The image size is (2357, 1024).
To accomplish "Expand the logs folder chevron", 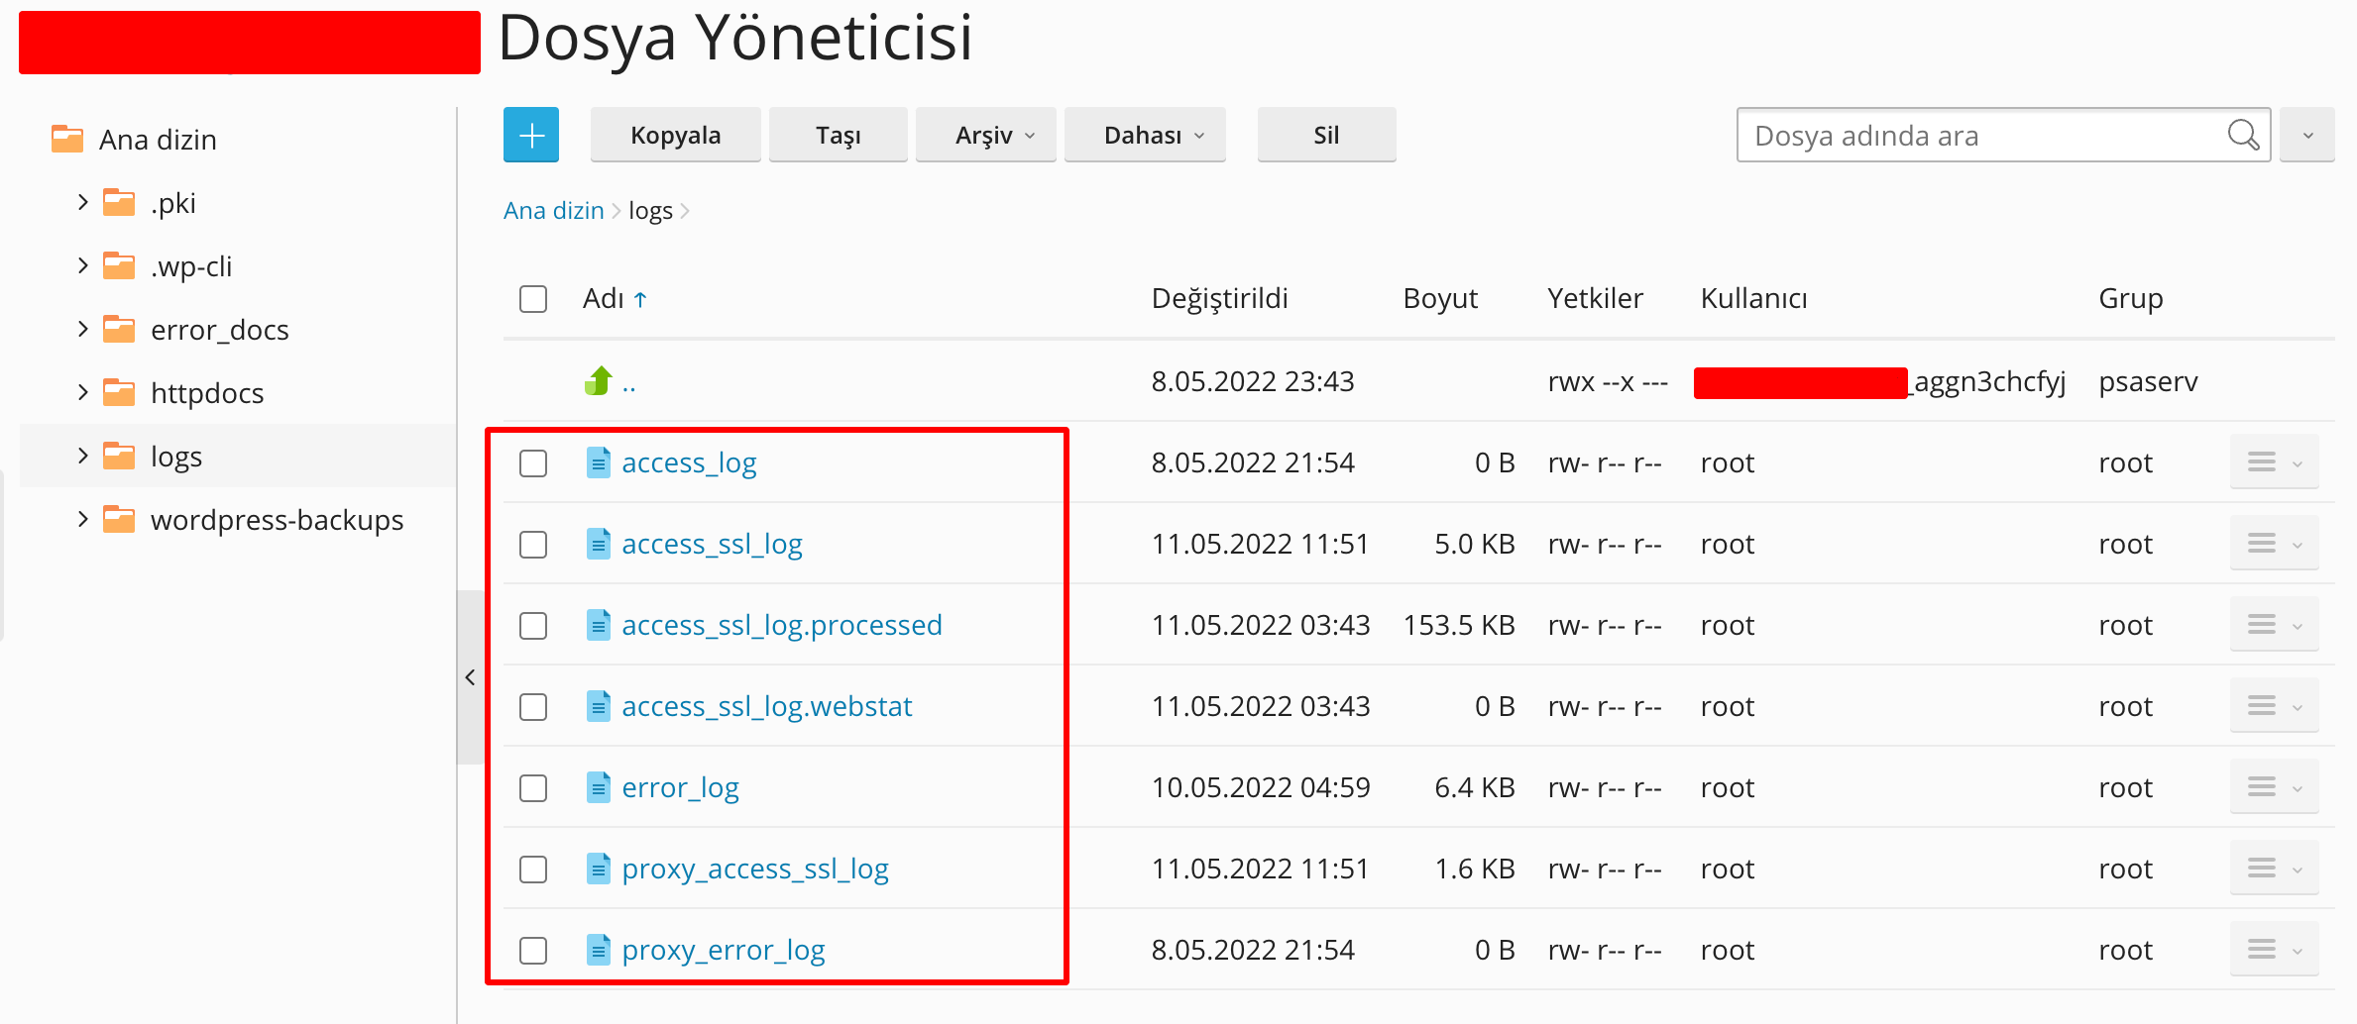I will 82,456.
